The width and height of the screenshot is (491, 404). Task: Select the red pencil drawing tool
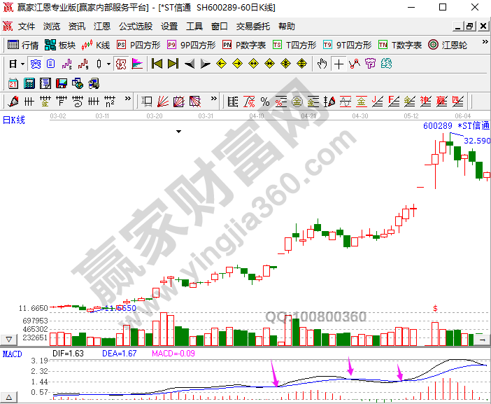pos(13,102)
